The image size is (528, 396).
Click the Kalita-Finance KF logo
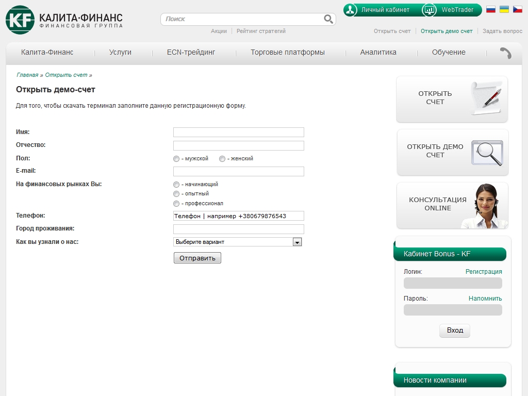[20, 20]
